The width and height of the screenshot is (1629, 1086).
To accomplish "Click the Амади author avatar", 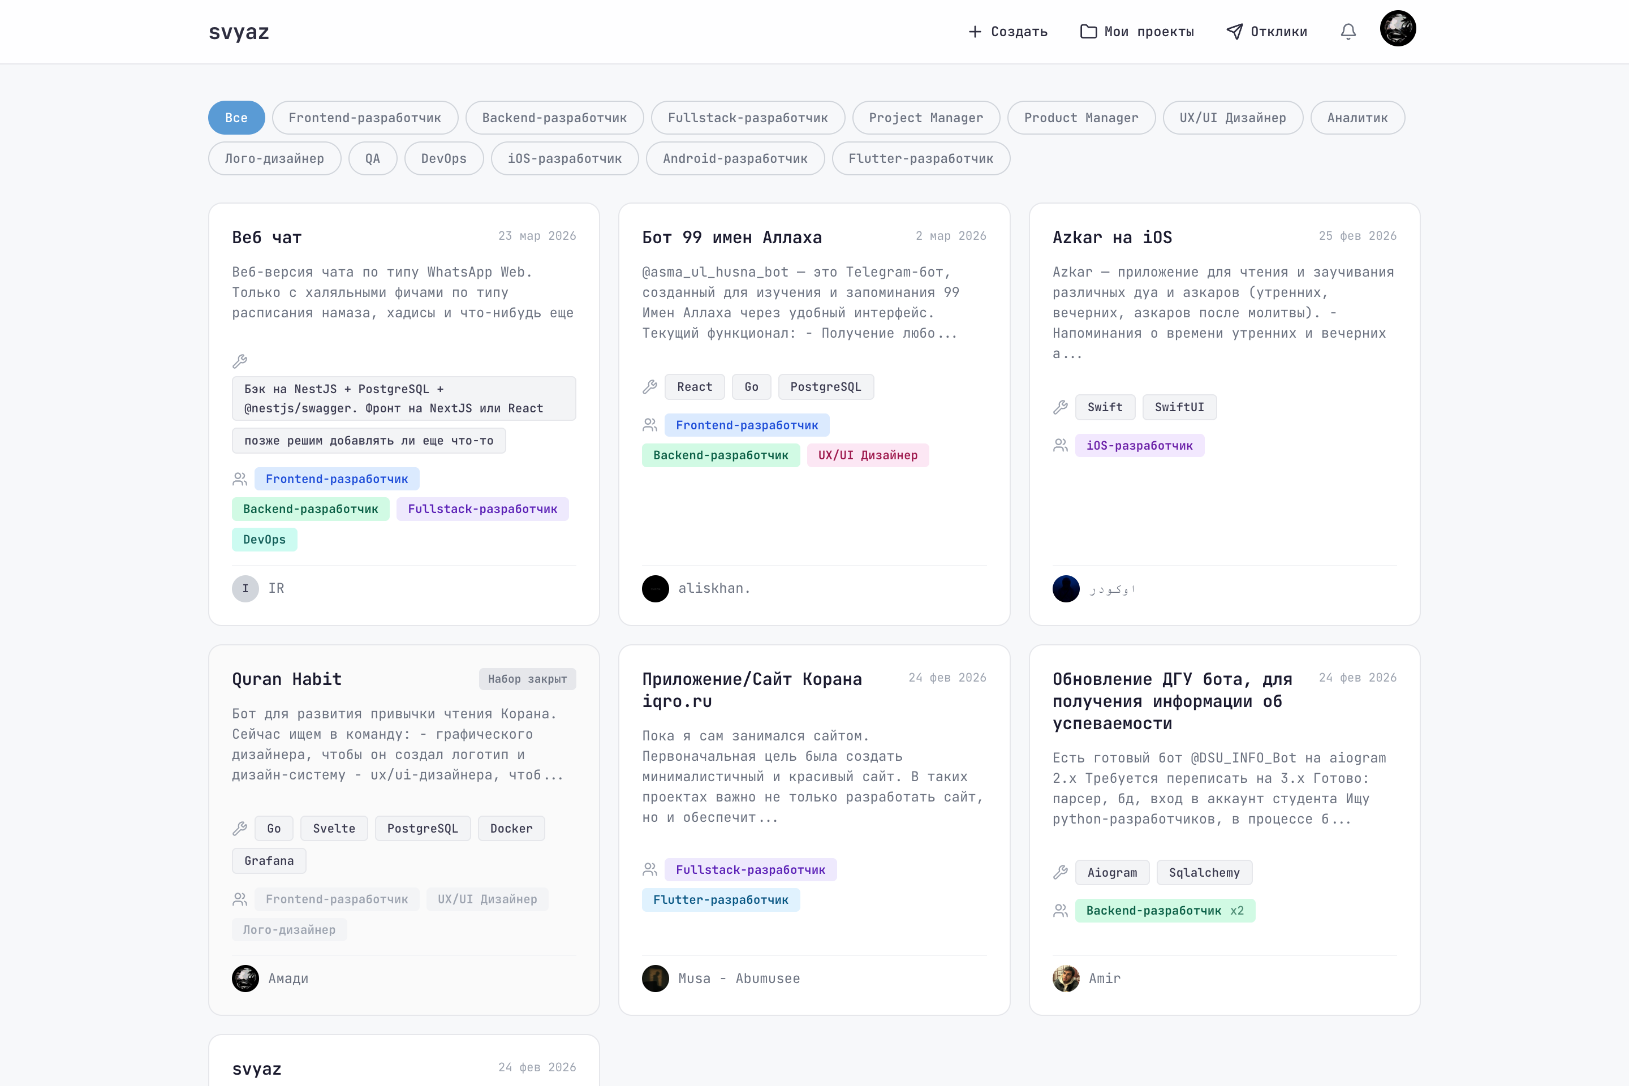I will click(245, 979).
